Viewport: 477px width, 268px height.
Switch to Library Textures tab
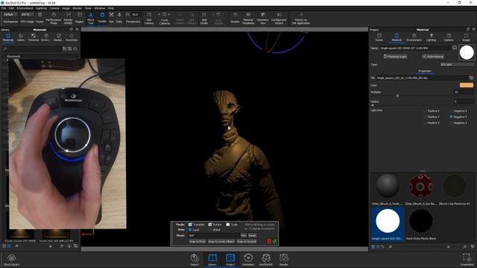[x=34, y=37]
